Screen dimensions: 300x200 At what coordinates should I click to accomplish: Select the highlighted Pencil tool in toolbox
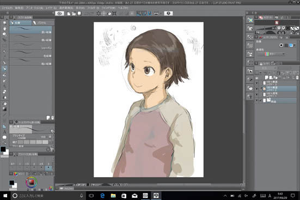coord(4,69)
